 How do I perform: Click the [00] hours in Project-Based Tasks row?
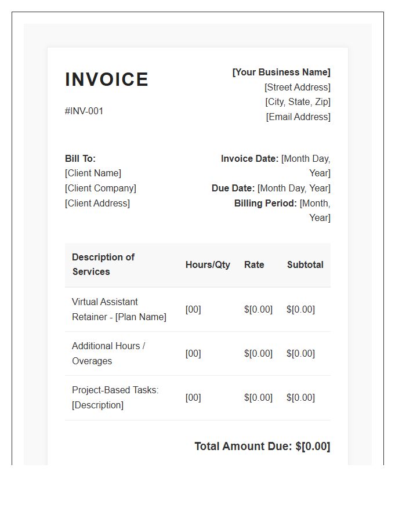(x=193, y=398)
